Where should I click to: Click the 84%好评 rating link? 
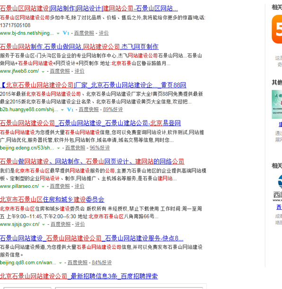click(x=102, y=263)
